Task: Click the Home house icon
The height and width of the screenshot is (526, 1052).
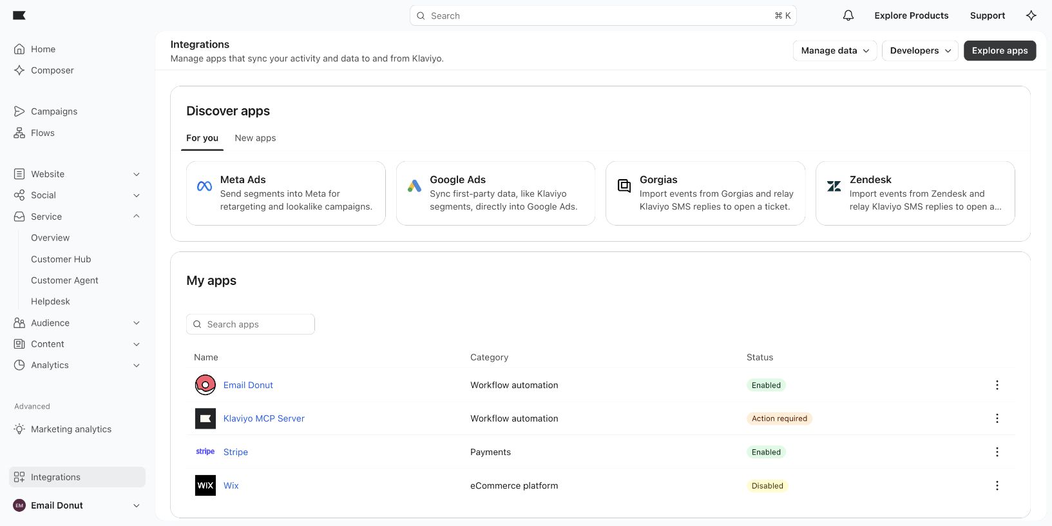Action: (x=19, y=49)
